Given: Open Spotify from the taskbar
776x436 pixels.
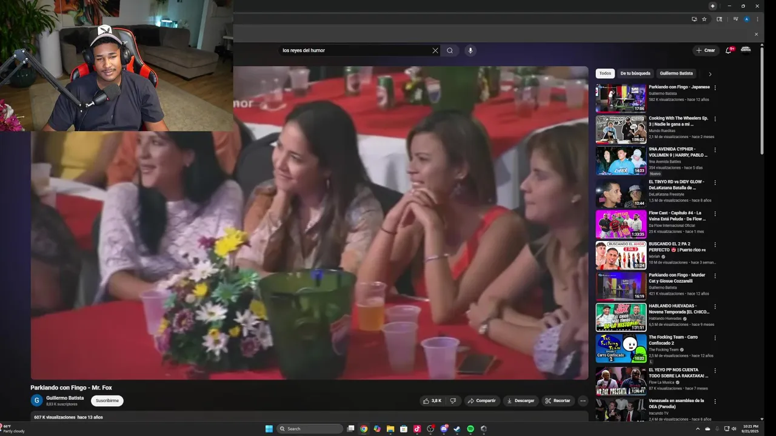Looking at the screenshot, I should 470,429.
